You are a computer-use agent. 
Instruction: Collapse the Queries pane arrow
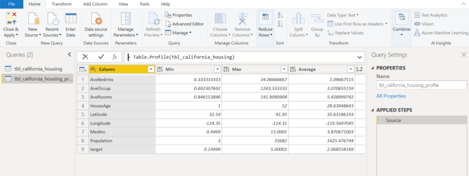[70, 54]
